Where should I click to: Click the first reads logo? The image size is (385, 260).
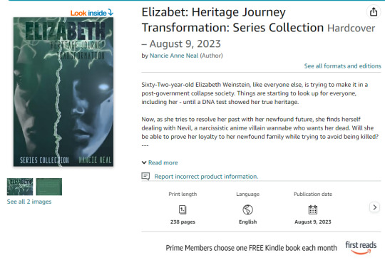tap(361, 248)
